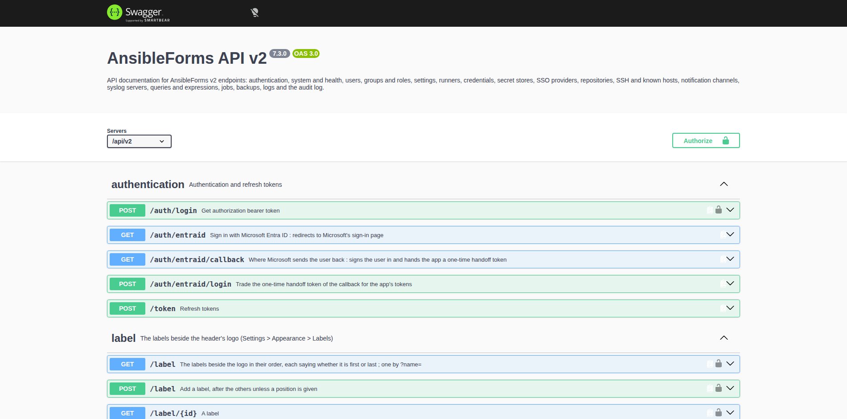Open the "label" tag heading link
The image size is (847, 419).
pos(123,338)
